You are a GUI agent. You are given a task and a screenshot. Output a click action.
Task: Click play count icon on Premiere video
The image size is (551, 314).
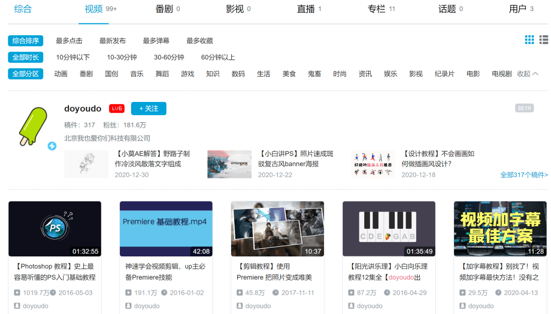[129, 293]
